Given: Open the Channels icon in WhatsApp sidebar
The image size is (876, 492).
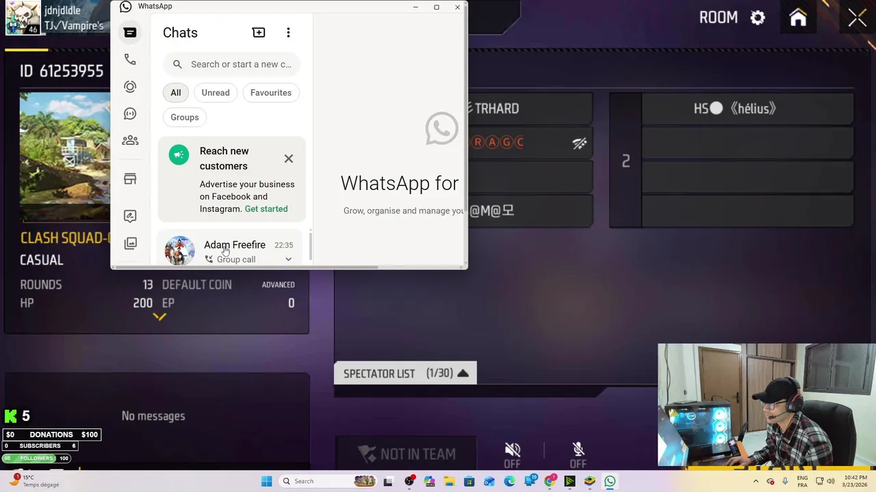Looking at the screenshot, I should point(130,113).
